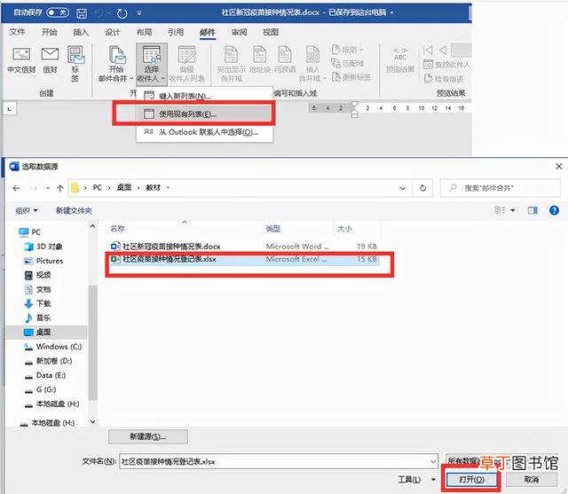568x494 pixels.
Task: Open the 开始邮件合并 dropdown
Action: [115, 64]
